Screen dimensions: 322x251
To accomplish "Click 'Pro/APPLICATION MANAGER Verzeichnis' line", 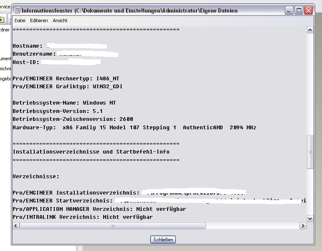I will pyautogui.click(x=99, y=209).
